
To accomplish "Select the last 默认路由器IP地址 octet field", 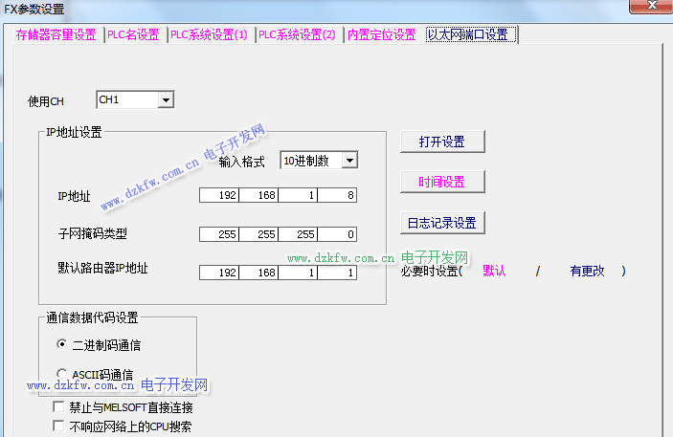I will coord(337,273).
